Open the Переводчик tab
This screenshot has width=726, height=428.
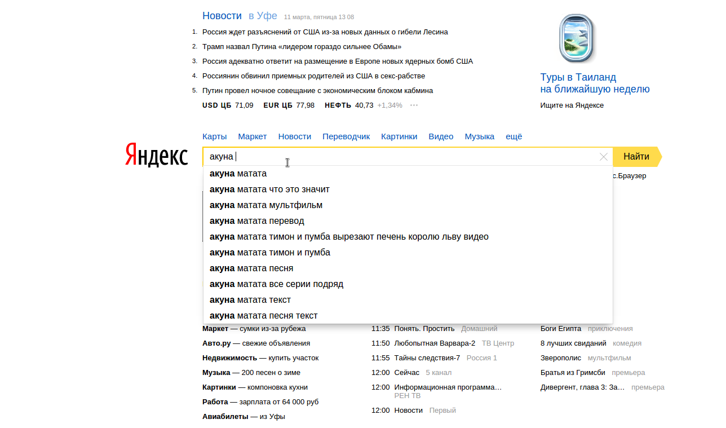346,136
